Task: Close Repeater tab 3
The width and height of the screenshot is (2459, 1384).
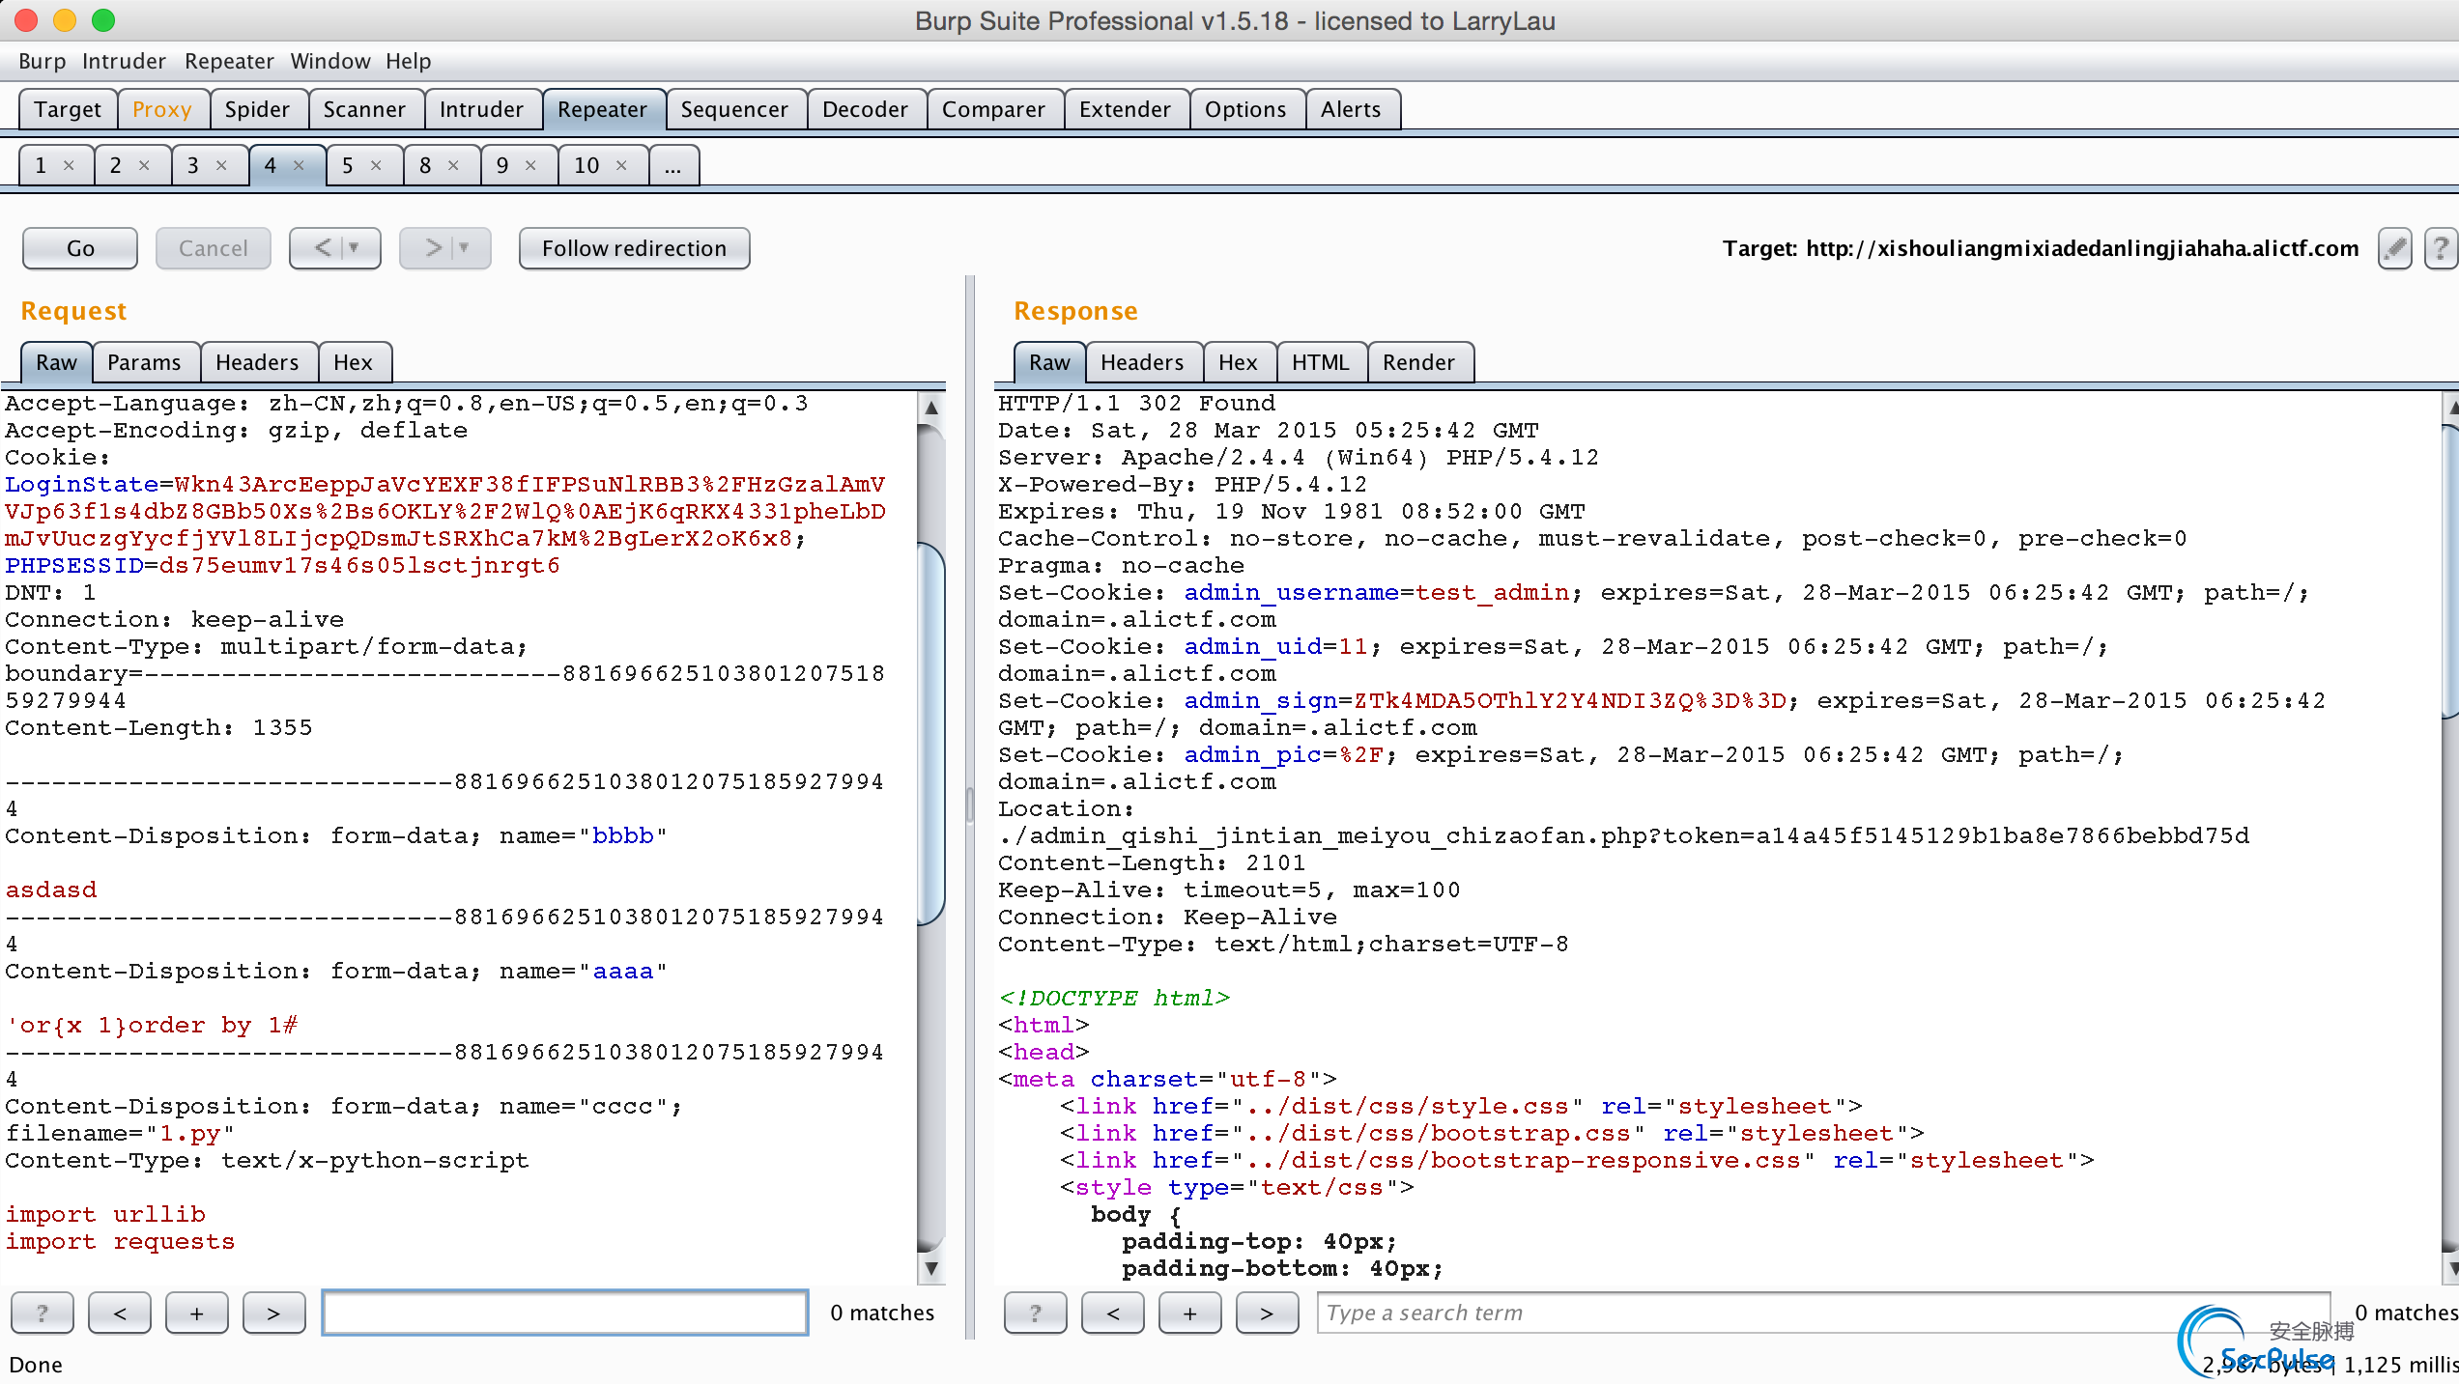Action: click(x=221, y=165)
